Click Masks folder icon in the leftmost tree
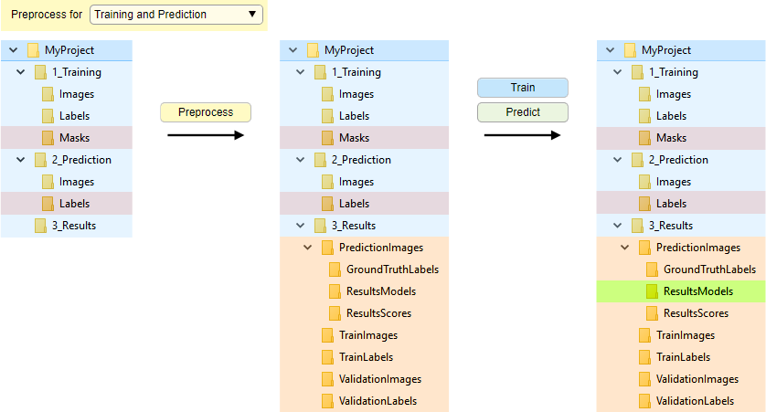Screen dimensions: 766x412 pos(48,138)
